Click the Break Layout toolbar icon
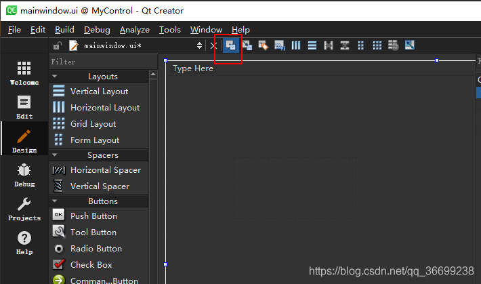The width and height of the screenshot is (481, 284). click(393, 45)
